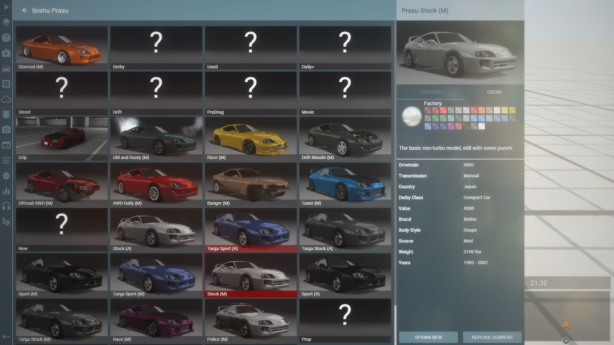The width and height of the screenshot is (614, 345).
Task: Pick the Offroad AWD (M) configuration
Action: coord(62,184)
